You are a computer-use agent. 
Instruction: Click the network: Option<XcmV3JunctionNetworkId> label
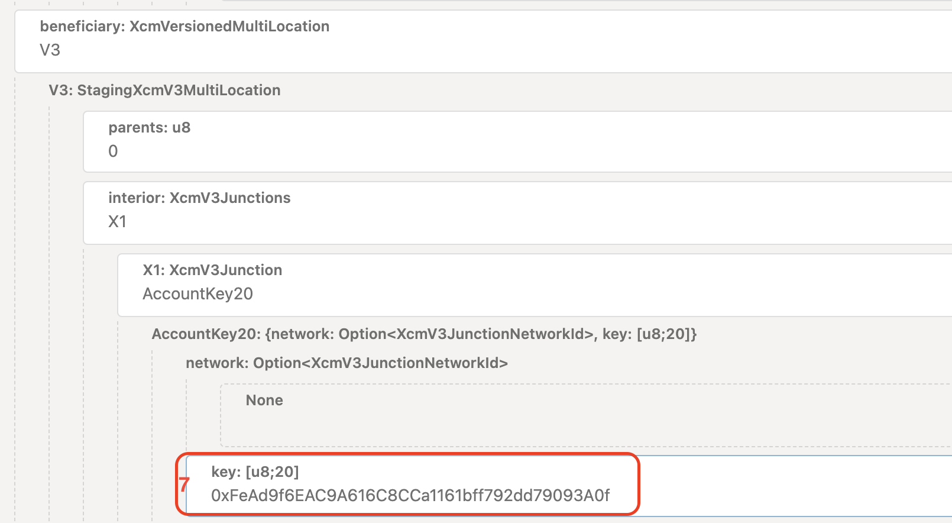coord(347,363)
